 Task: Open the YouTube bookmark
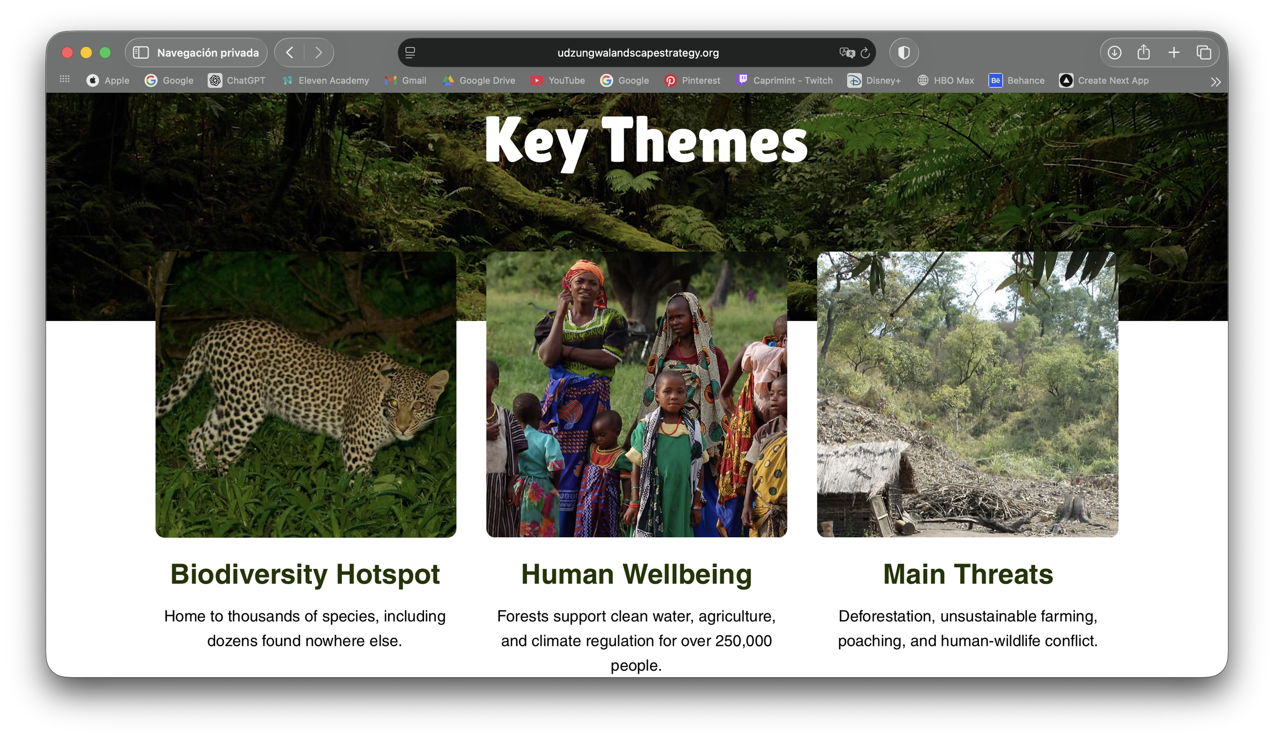point(558,81)
